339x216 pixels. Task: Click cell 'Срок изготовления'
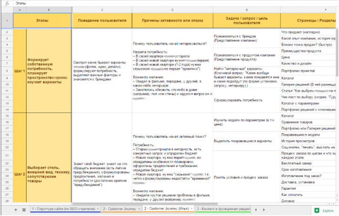(308, 170)
